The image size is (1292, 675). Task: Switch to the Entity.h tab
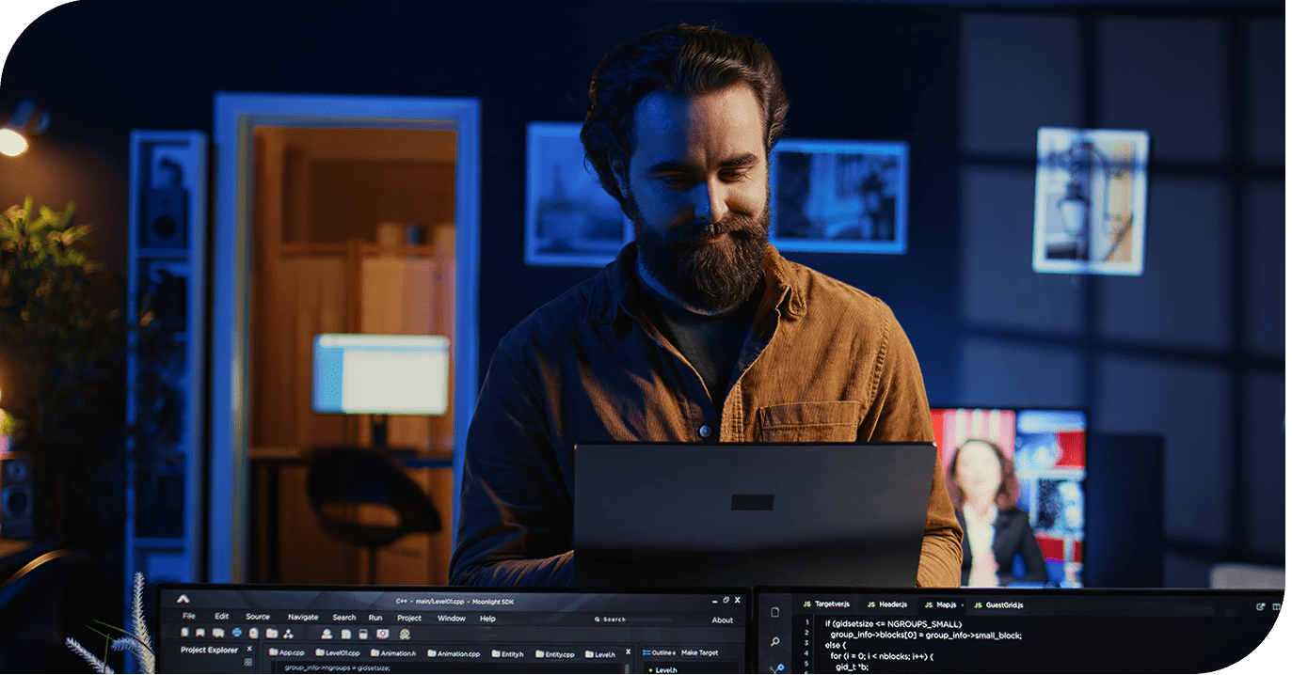(x=507, y=652)
